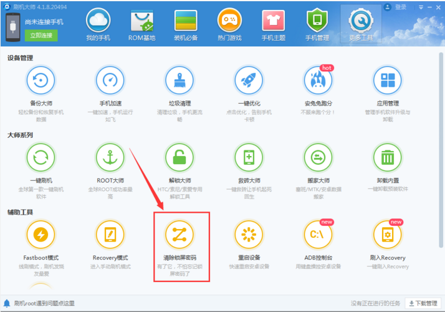This screenshot has height=312, width=445.
Task: Open 下载管理 download manager button
Action: coord(423,303)
